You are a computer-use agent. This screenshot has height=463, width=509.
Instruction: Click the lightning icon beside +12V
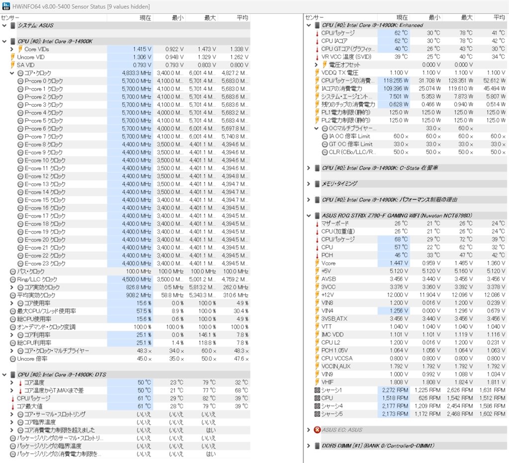[317, 295]
